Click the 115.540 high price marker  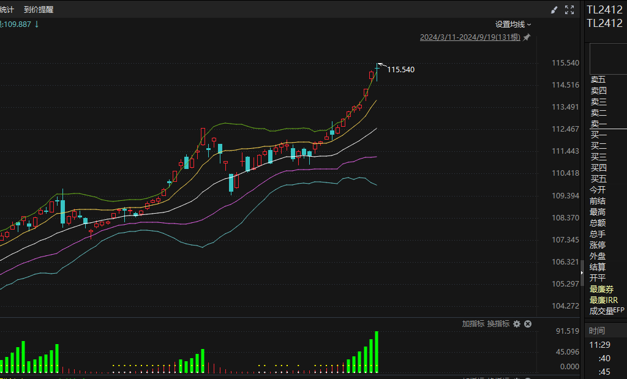pos(400,70)
